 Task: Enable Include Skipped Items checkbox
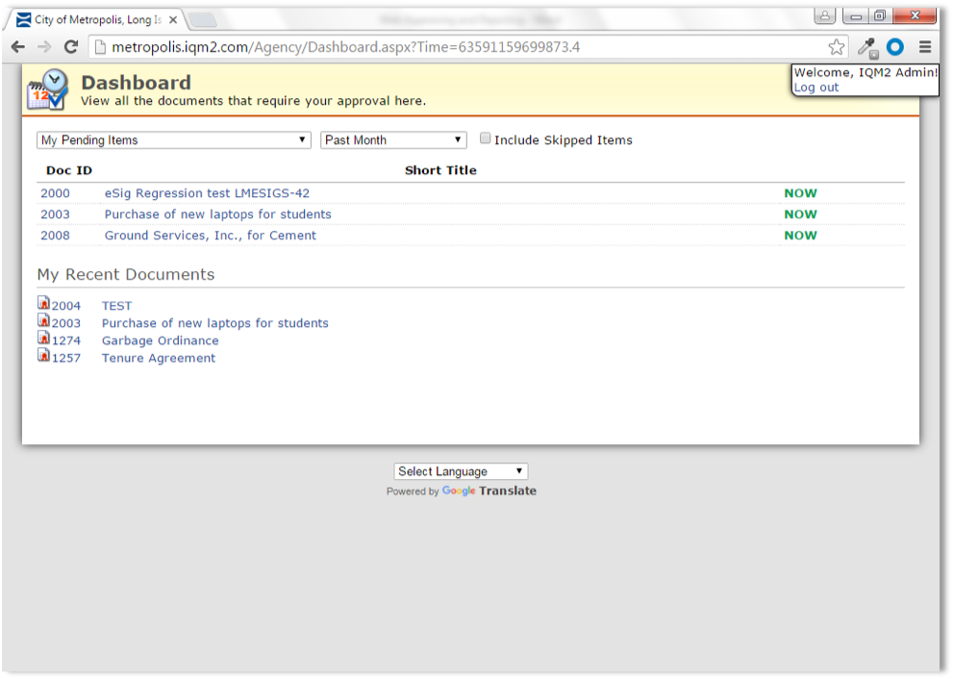point(485,138)
